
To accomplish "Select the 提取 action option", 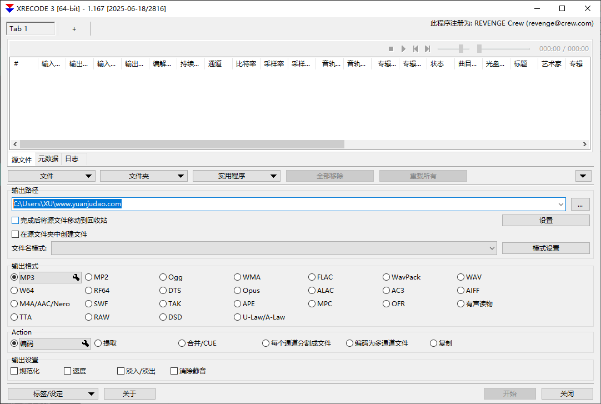I will [106, 343].
